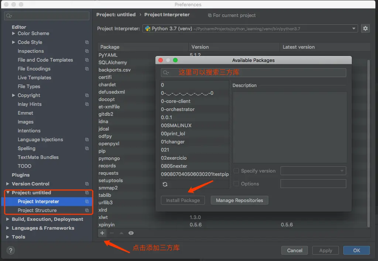This screenshot has width=378, height=261.
Task: Click the search icon in Available Packages
Action: 166,73
